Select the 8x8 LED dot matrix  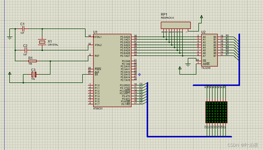point(216,112)
